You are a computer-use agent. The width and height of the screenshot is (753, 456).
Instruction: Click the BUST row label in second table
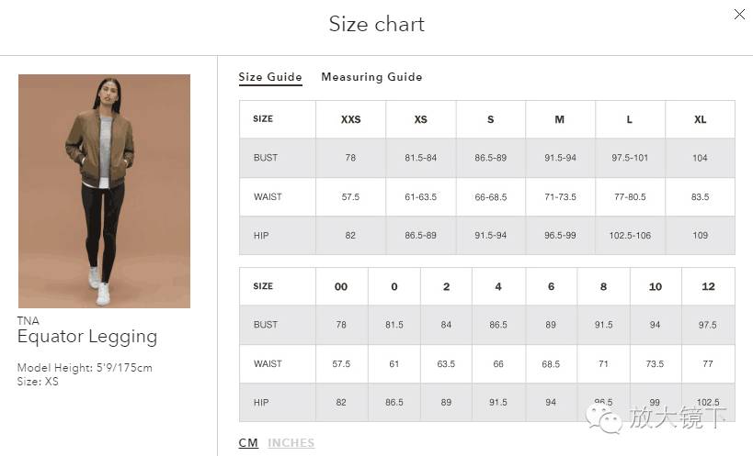pyautogui.click(x=266, y=325)
